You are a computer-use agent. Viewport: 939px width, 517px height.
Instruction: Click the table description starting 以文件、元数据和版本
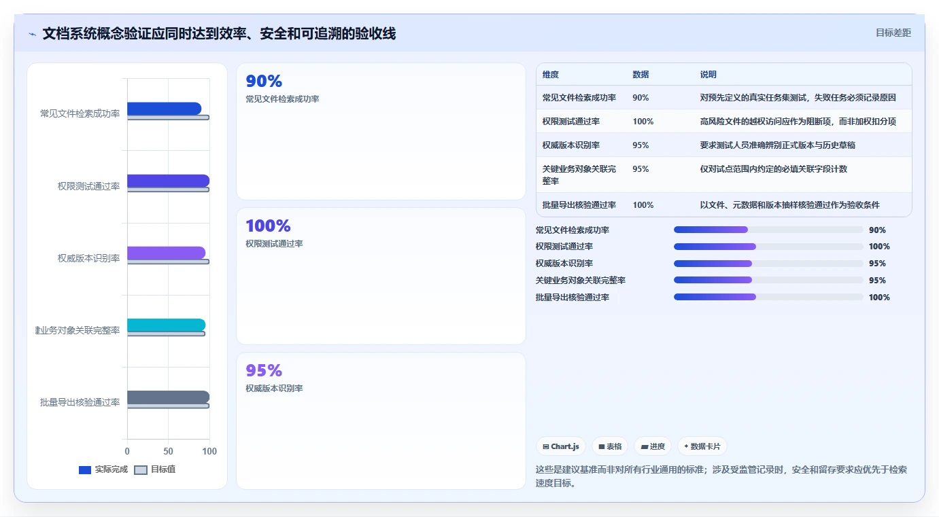click(790, 205)
